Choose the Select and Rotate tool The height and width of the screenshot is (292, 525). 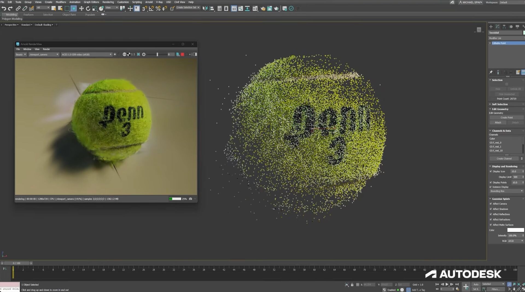pyautogui.click(x=88, y=8)
